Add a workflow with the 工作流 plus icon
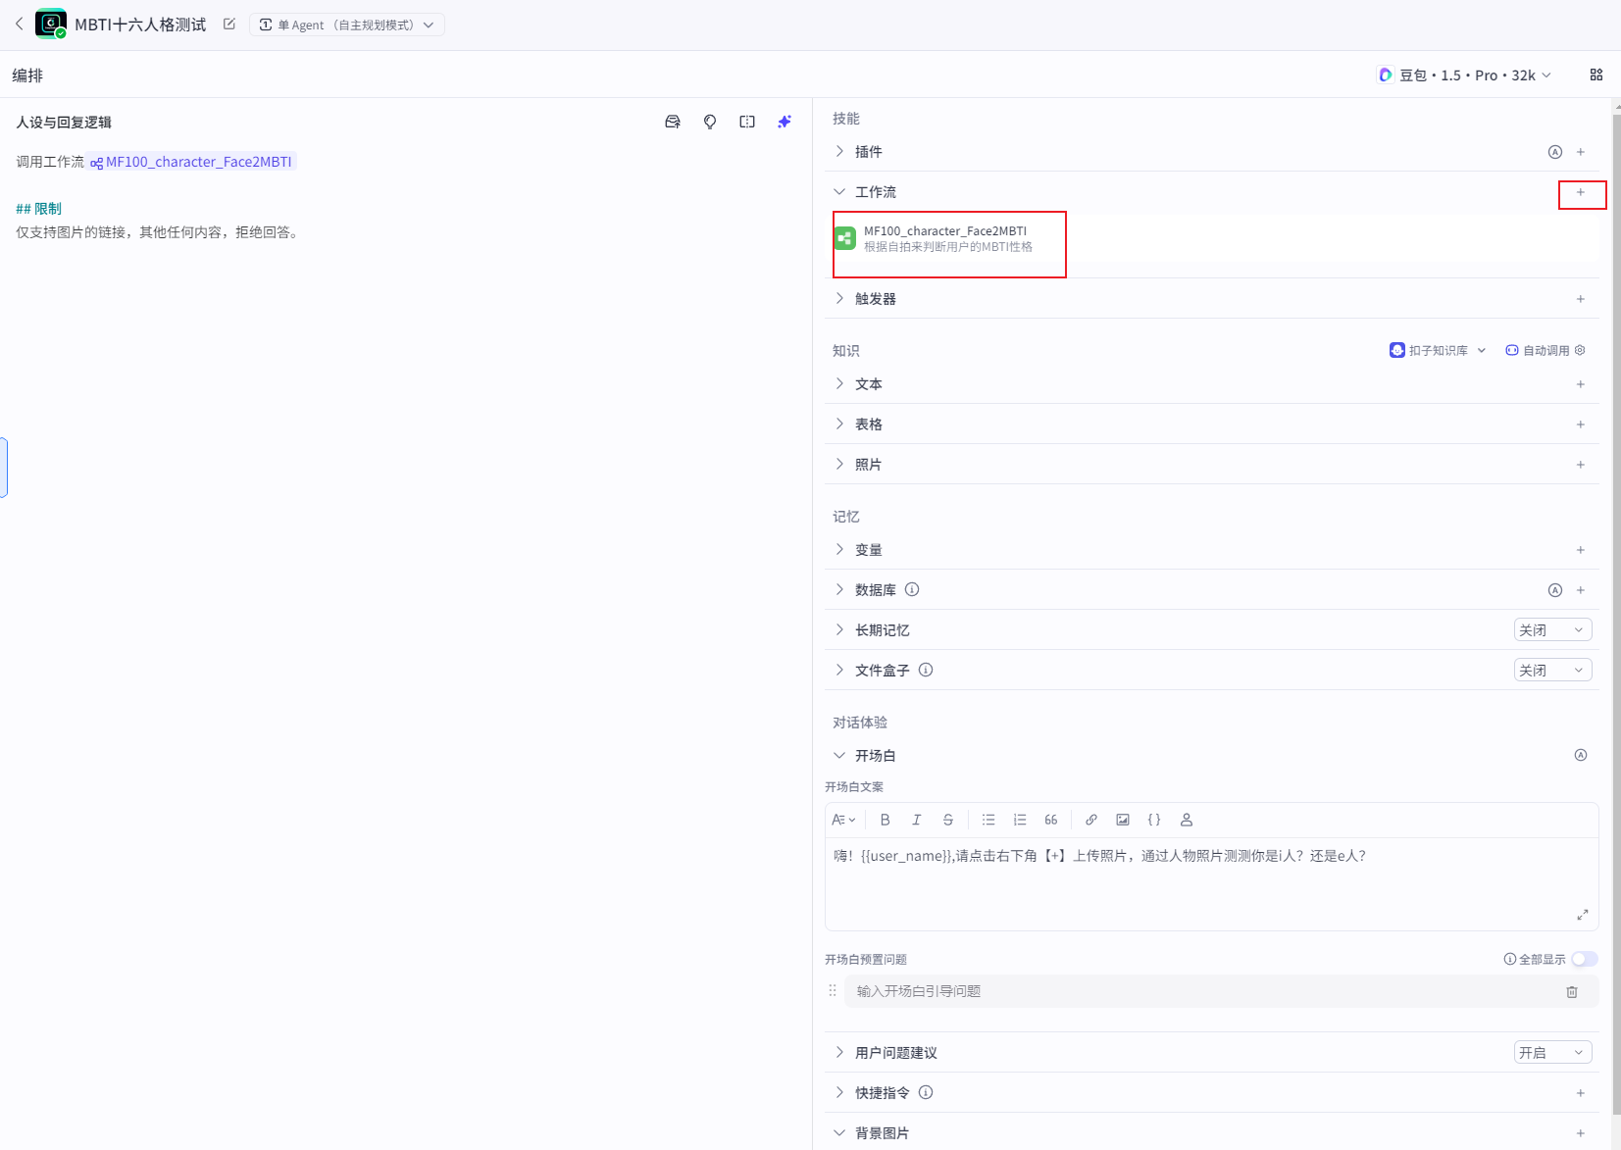The width and height of the screenshot is (1621, 1150). click(1581, 192)
